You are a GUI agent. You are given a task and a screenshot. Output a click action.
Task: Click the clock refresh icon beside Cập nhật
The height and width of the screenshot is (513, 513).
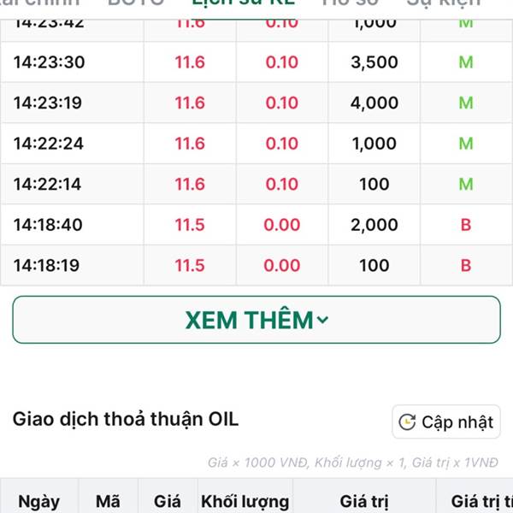tap(407, 422)
